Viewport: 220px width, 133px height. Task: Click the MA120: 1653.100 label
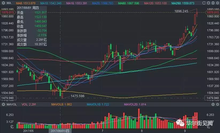click(x=155, y=3)
